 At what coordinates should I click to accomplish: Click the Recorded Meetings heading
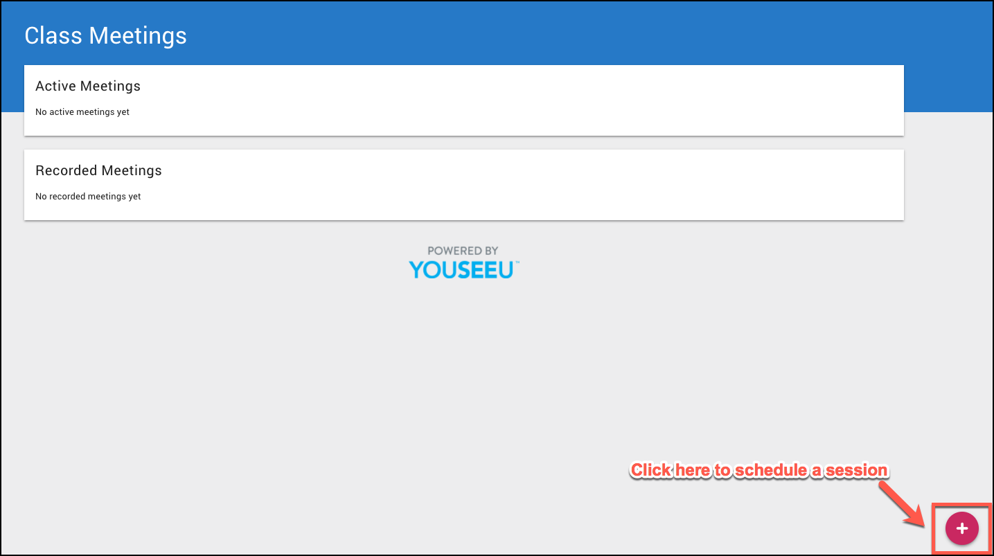click(x=98, y=170)
